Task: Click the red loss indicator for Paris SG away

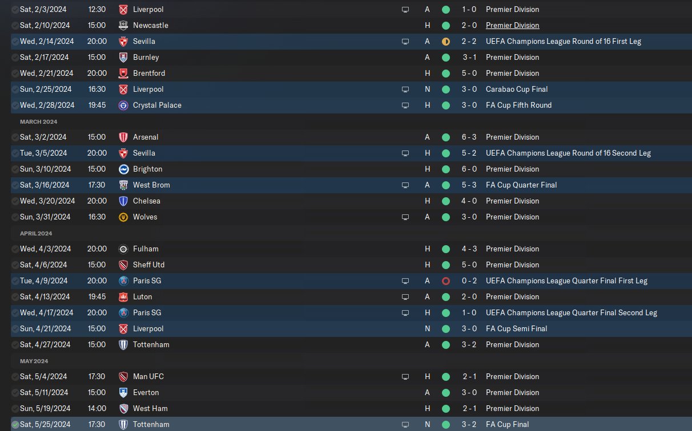Action: click(446, 281)
